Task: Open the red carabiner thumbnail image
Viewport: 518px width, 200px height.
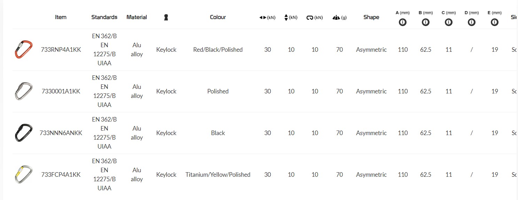Action: point(24,50)
